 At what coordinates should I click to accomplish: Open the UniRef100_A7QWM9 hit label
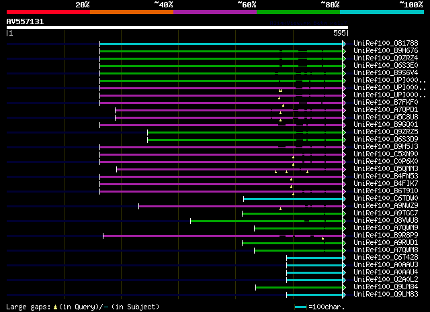[386, 228]
